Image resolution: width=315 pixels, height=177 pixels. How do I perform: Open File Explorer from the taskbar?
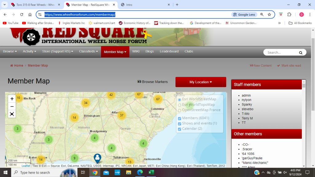click(x=129, y=172)
